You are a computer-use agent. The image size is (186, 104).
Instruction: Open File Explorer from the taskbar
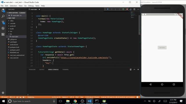click(x=68, y=101)
